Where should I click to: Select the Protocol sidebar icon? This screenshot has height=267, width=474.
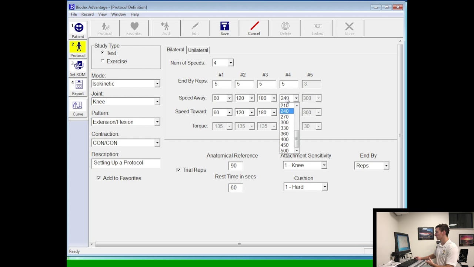tap(78, 49)
